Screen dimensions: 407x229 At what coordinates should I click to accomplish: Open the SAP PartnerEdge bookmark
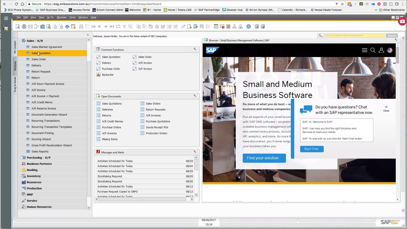click(206, 10)
